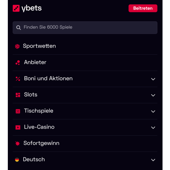Click the dice icon for Tischspiele
170x170 pixels.
pyautogui.click(x=18, y=111)
